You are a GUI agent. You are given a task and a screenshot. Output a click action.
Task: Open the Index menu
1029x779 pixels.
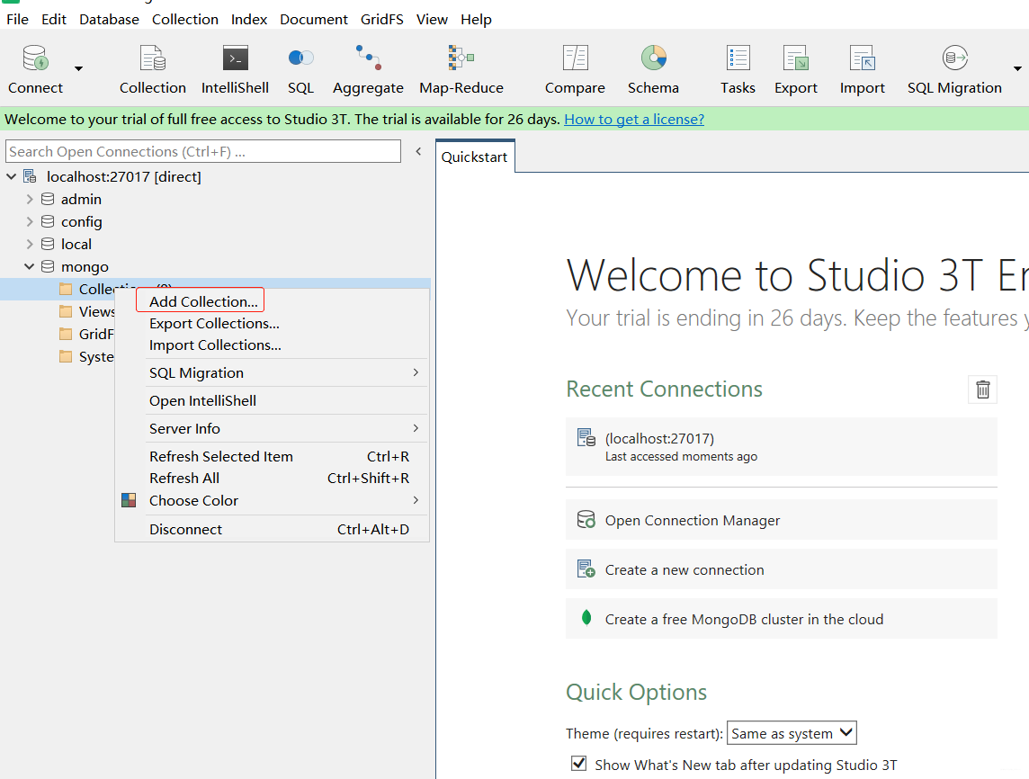(x=249, y=19)
